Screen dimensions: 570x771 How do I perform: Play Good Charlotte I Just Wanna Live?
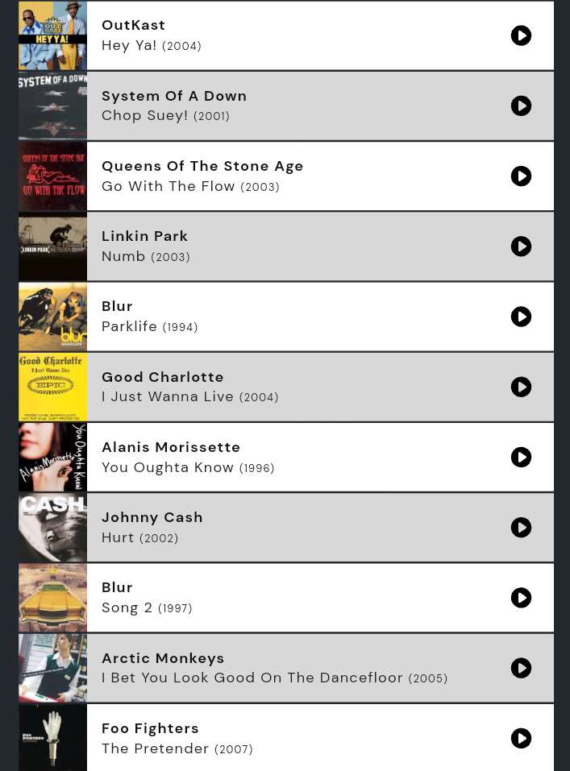point(521,387)
